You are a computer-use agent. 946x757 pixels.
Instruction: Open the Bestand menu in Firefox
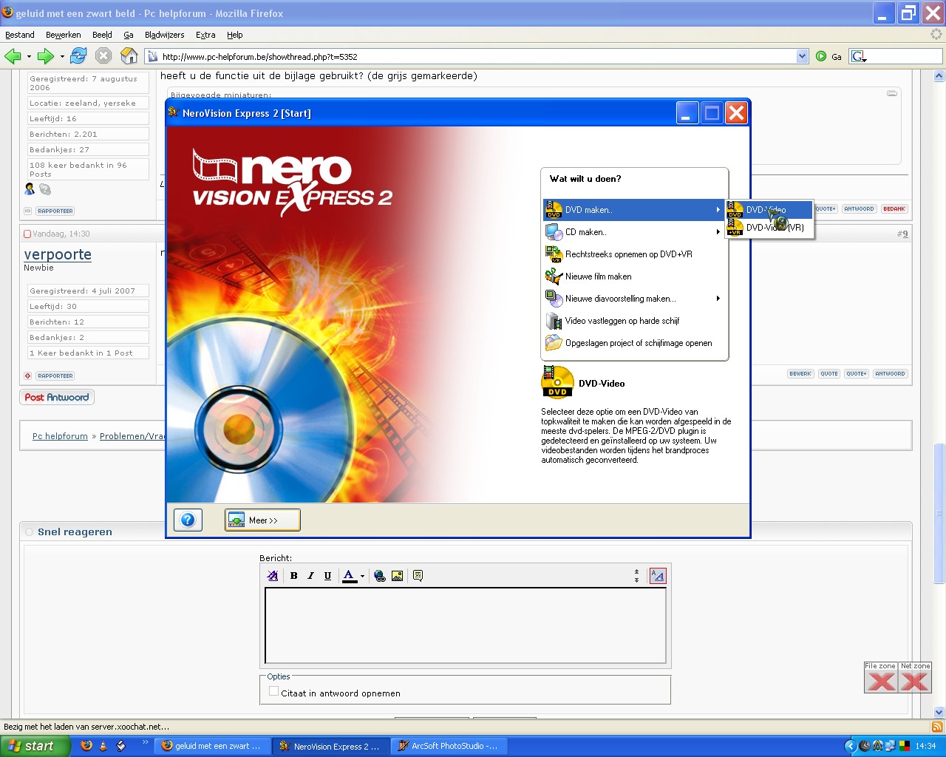click(x=20, y=35)
